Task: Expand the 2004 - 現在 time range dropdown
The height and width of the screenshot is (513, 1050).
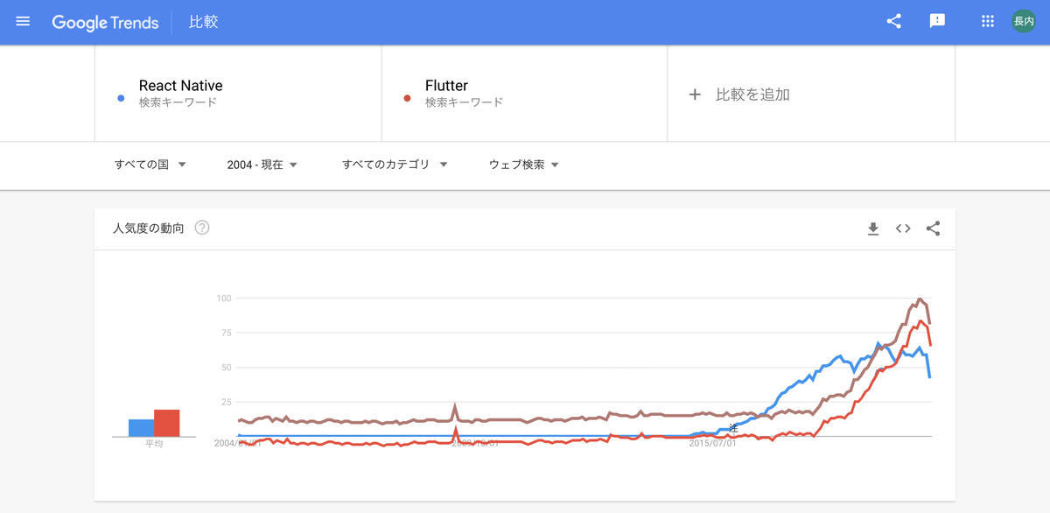Action: point(262,165)
